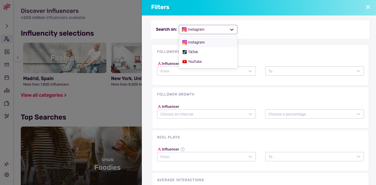Image resolution: width=376 pixels, height=185 pixels.
Task: Close the Filters panel
Action: [x=368, y=7]
